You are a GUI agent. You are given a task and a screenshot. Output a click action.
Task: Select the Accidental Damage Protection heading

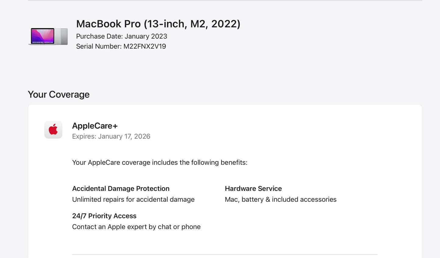click(121, 189)
